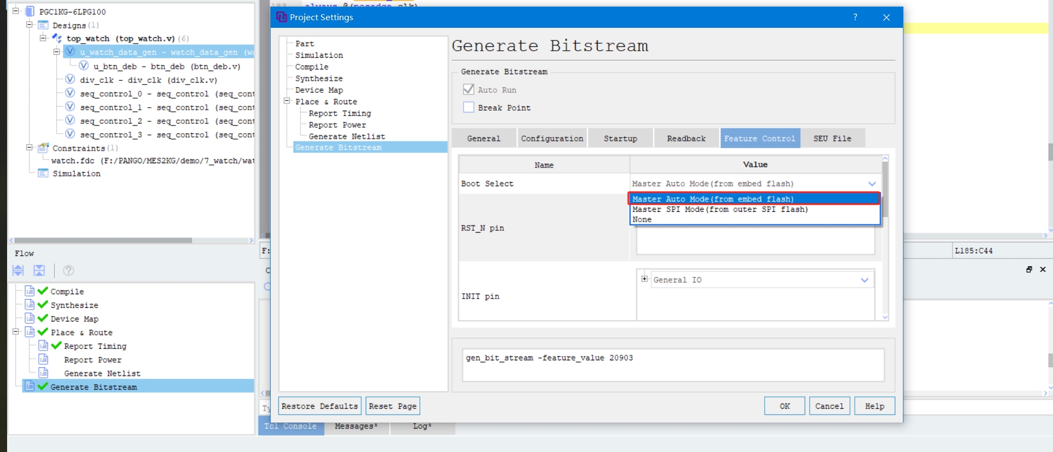Toggle the Auto Run checkbox

[468, 90]
